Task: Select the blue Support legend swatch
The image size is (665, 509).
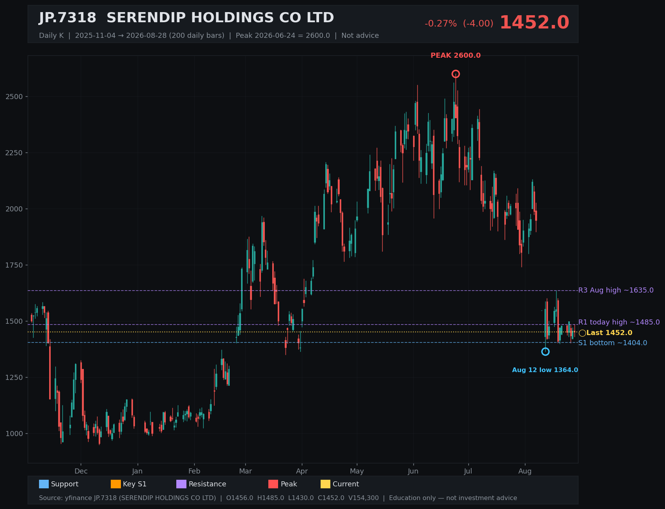Action: (44, 484)
